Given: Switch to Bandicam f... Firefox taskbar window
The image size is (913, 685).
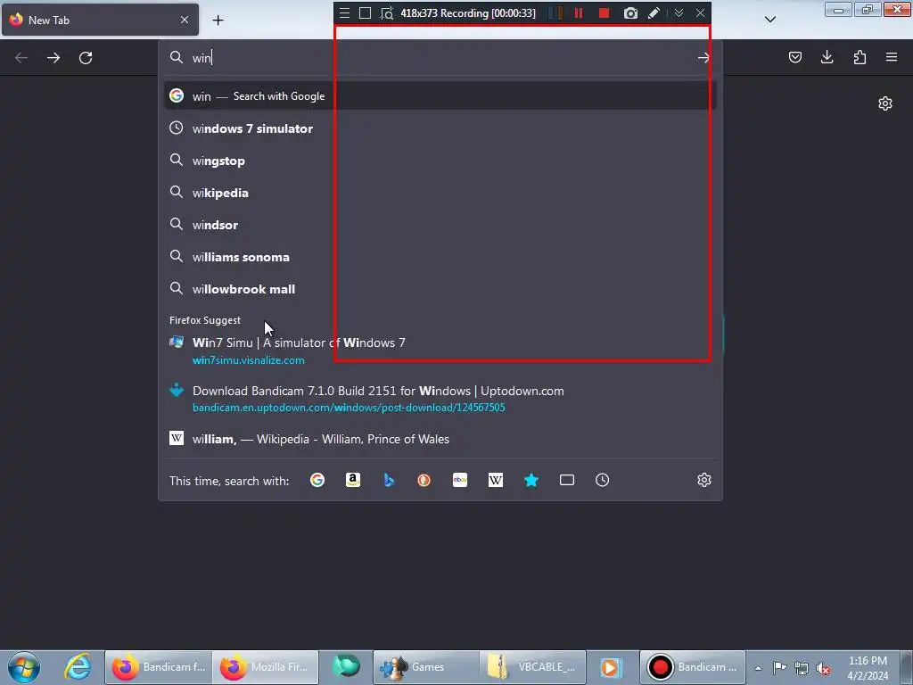Looking at the screenshot, I should (x=159, y=667).
